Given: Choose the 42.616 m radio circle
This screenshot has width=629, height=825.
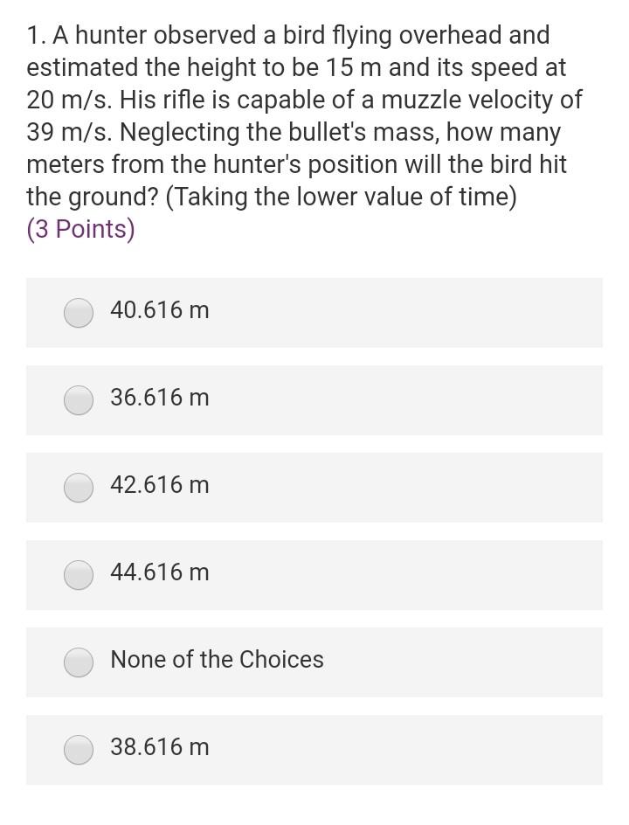Looking at the screenshot, I should coord(79,488).
